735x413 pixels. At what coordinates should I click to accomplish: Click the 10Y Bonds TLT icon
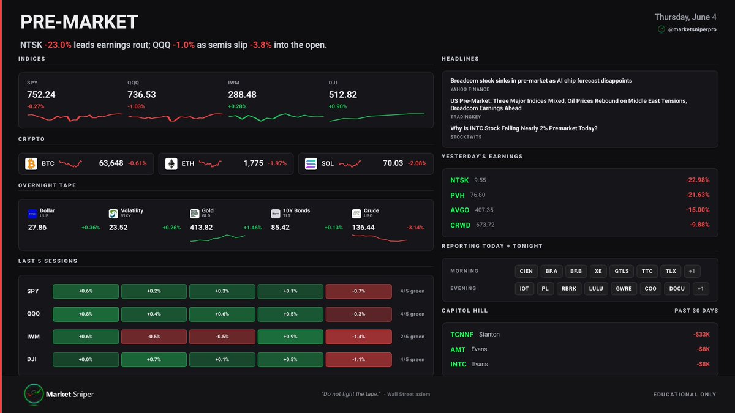coord(276,214)
